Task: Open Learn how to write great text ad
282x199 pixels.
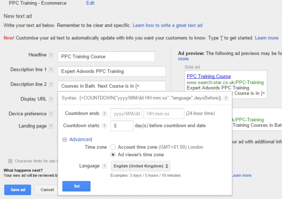Action: point(168,25)
